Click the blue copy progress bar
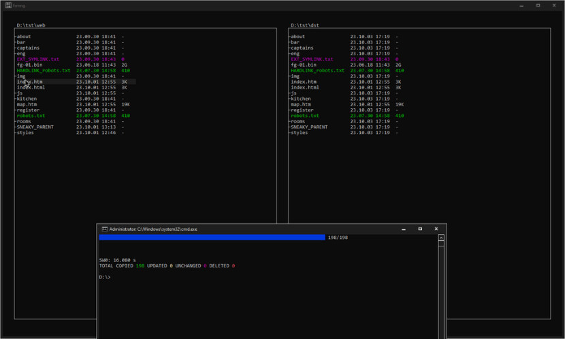Image resolution: width=565 pixels, height=339 pixels. pos(212,238)
